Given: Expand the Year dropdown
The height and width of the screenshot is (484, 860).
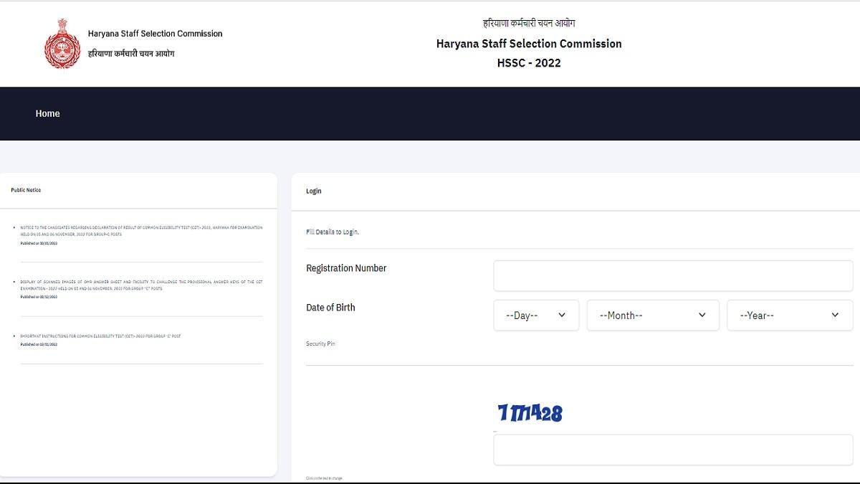Looking at the screenshot, I should click(x=789, y=315).
